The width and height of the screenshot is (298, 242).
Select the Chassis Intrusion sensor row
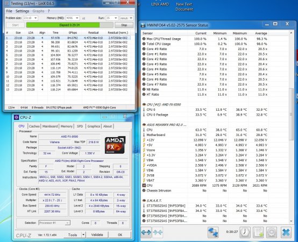205,190
